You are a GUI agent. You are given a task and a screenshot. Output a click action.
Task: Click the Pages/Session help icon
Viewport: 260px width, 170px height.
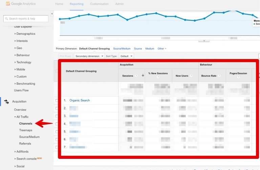pyautogui.click(x=238, y=77)
